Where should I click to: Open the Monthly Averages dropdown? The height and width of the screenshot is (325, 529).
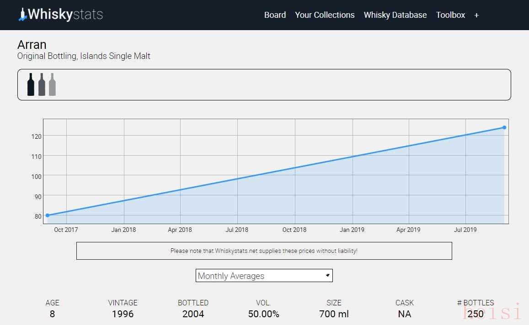[264, 276]
